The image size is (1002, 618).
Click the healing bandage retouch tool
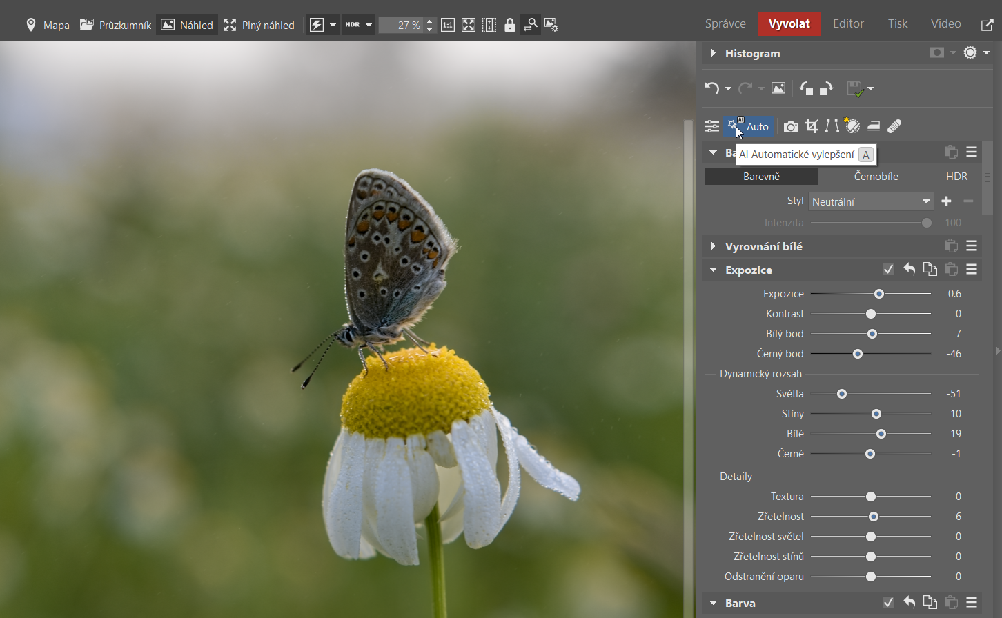894,126
